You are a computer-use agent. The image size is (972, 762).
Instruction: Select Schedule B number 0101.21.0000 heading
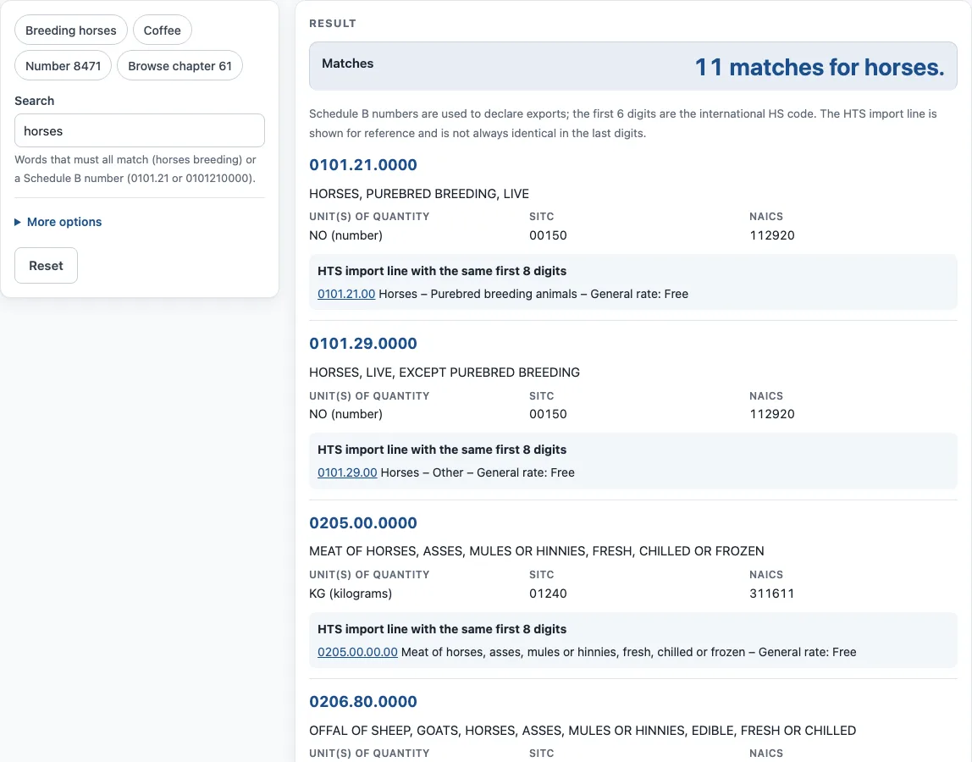(363, 165)
